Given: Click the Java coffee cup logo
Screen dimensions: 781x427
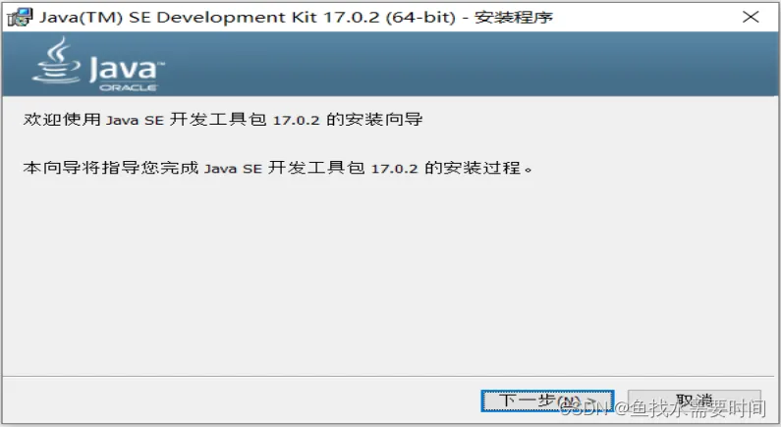Looking at the screenshot, I should pos(56,60).
